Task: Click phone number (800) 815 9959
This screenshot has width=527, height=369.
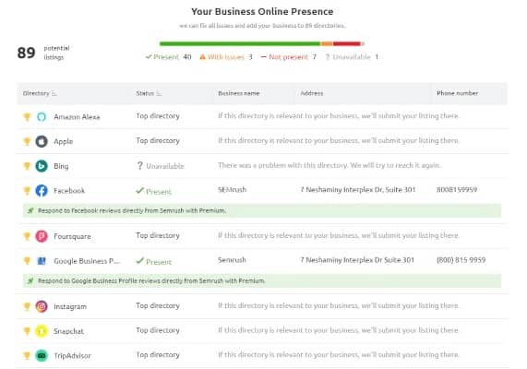Action: click(461, 260)
